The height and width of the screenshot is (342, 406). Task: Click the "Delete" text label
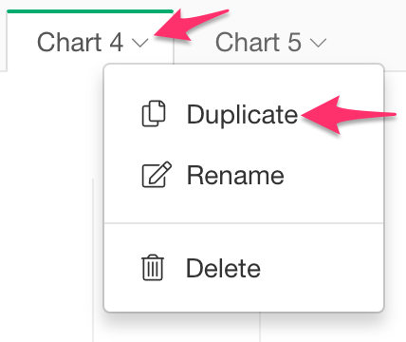tap(223, 268)
